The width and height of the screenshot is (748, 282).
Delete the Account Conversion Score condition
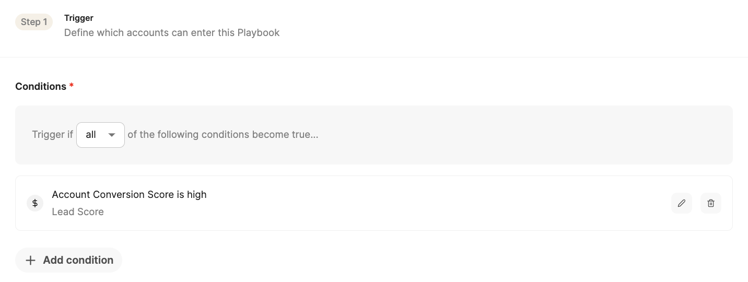(710, 203)
